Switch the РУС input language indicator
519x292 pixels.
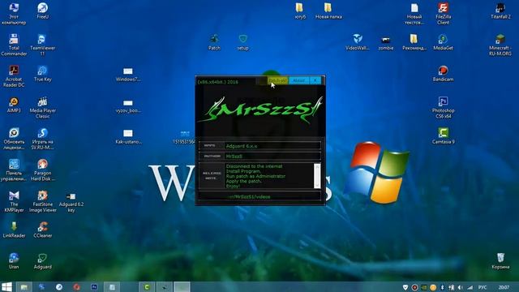[483, 287]
